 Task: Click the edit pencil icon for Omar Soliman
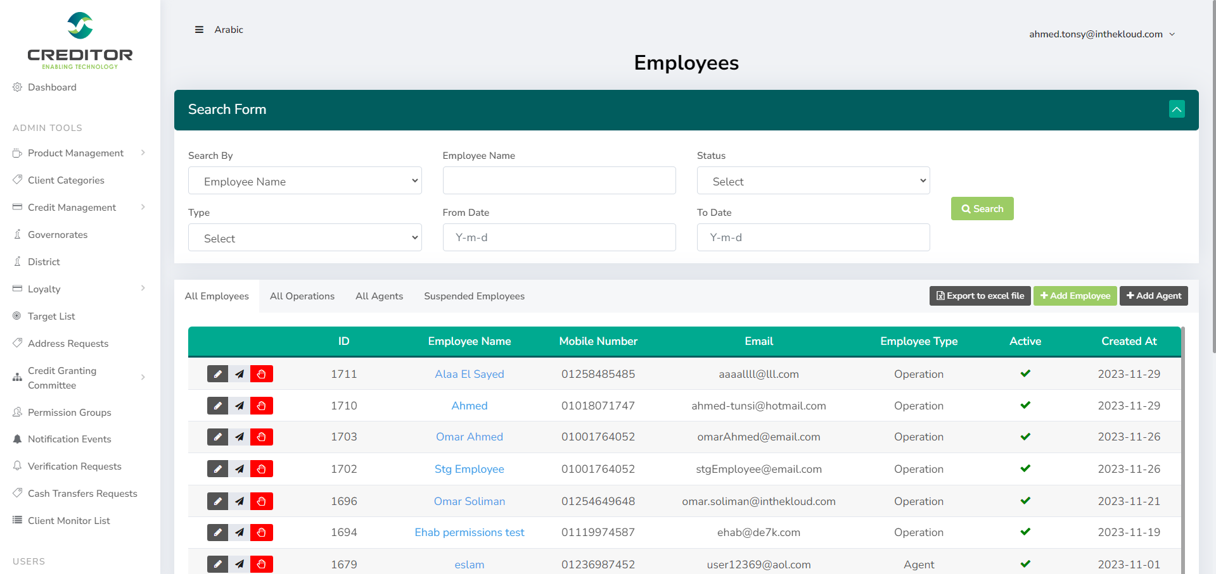(x=217, y=501)
